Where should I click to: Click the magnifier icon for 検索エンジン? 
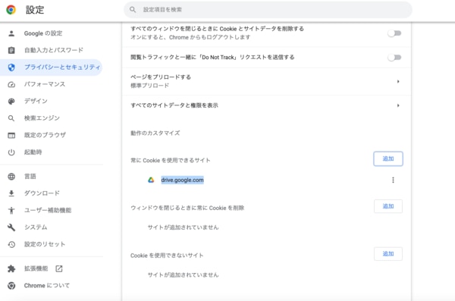(11, 118)
